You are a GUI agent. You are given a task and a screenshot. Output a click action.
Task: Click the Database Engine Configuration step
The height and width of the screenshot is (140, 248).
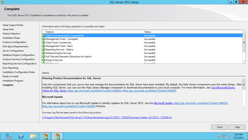(x=19, y=55)
